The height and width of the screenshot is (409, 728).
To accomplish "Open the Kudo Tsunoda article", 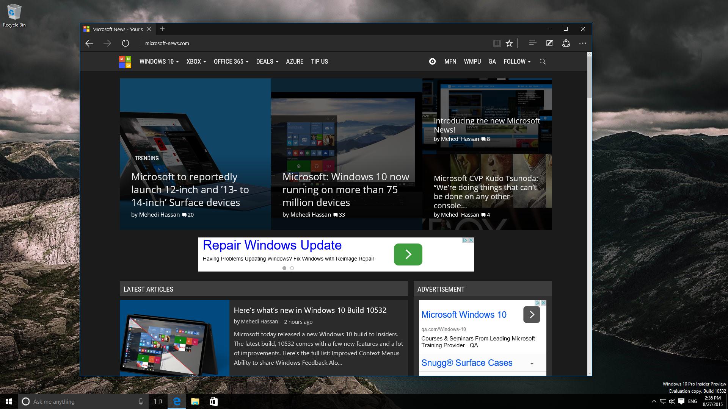I will [x=486, y=192].
